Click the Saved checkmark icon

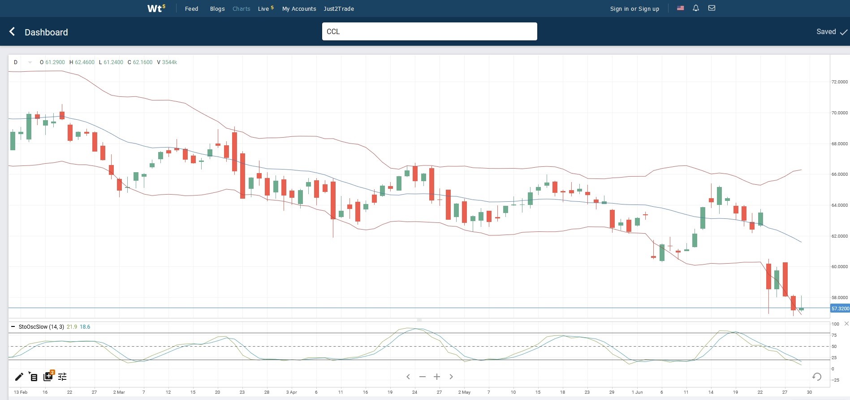pos(843,32)
